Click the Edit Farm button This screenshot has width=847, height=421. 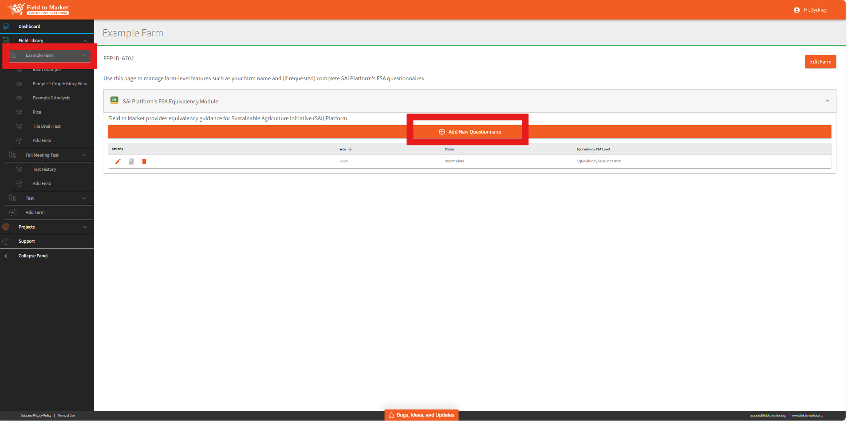coord(821,62)
